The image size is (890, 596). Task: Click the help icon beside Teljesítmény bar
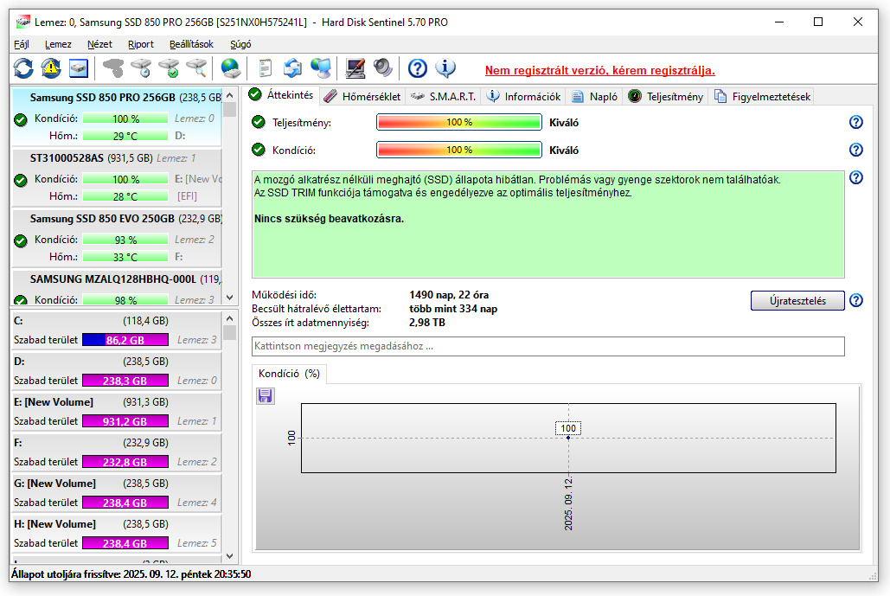coord(856,122)
